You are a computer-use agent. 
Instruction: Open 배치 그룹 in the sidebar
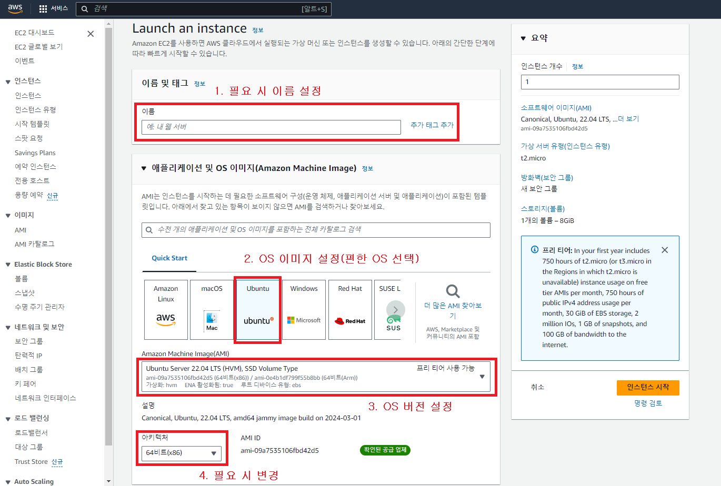click(x=29, y=370)
